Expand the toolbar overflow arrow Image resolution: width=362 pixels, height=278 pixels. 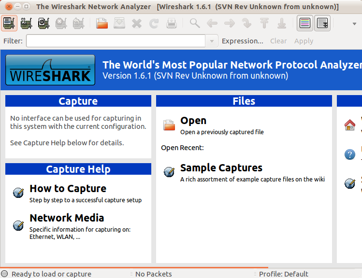click(x=354, y=24)
